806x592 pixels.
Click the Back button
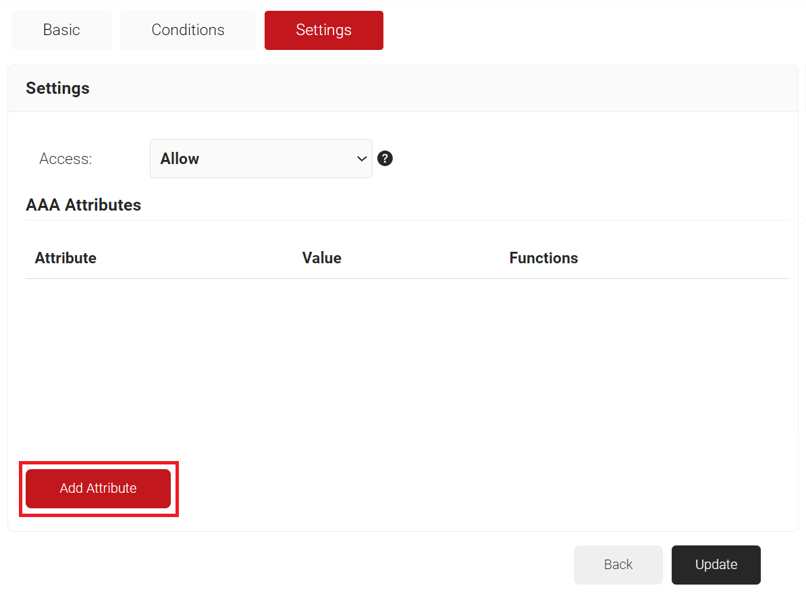[618, 564]
